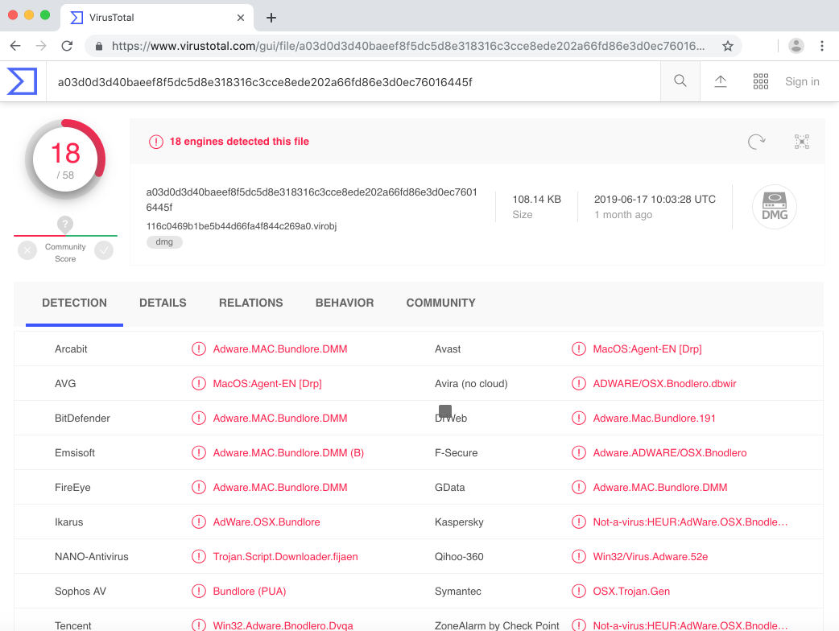Open the BEHAVIOR tab

[x=345, y=303]
